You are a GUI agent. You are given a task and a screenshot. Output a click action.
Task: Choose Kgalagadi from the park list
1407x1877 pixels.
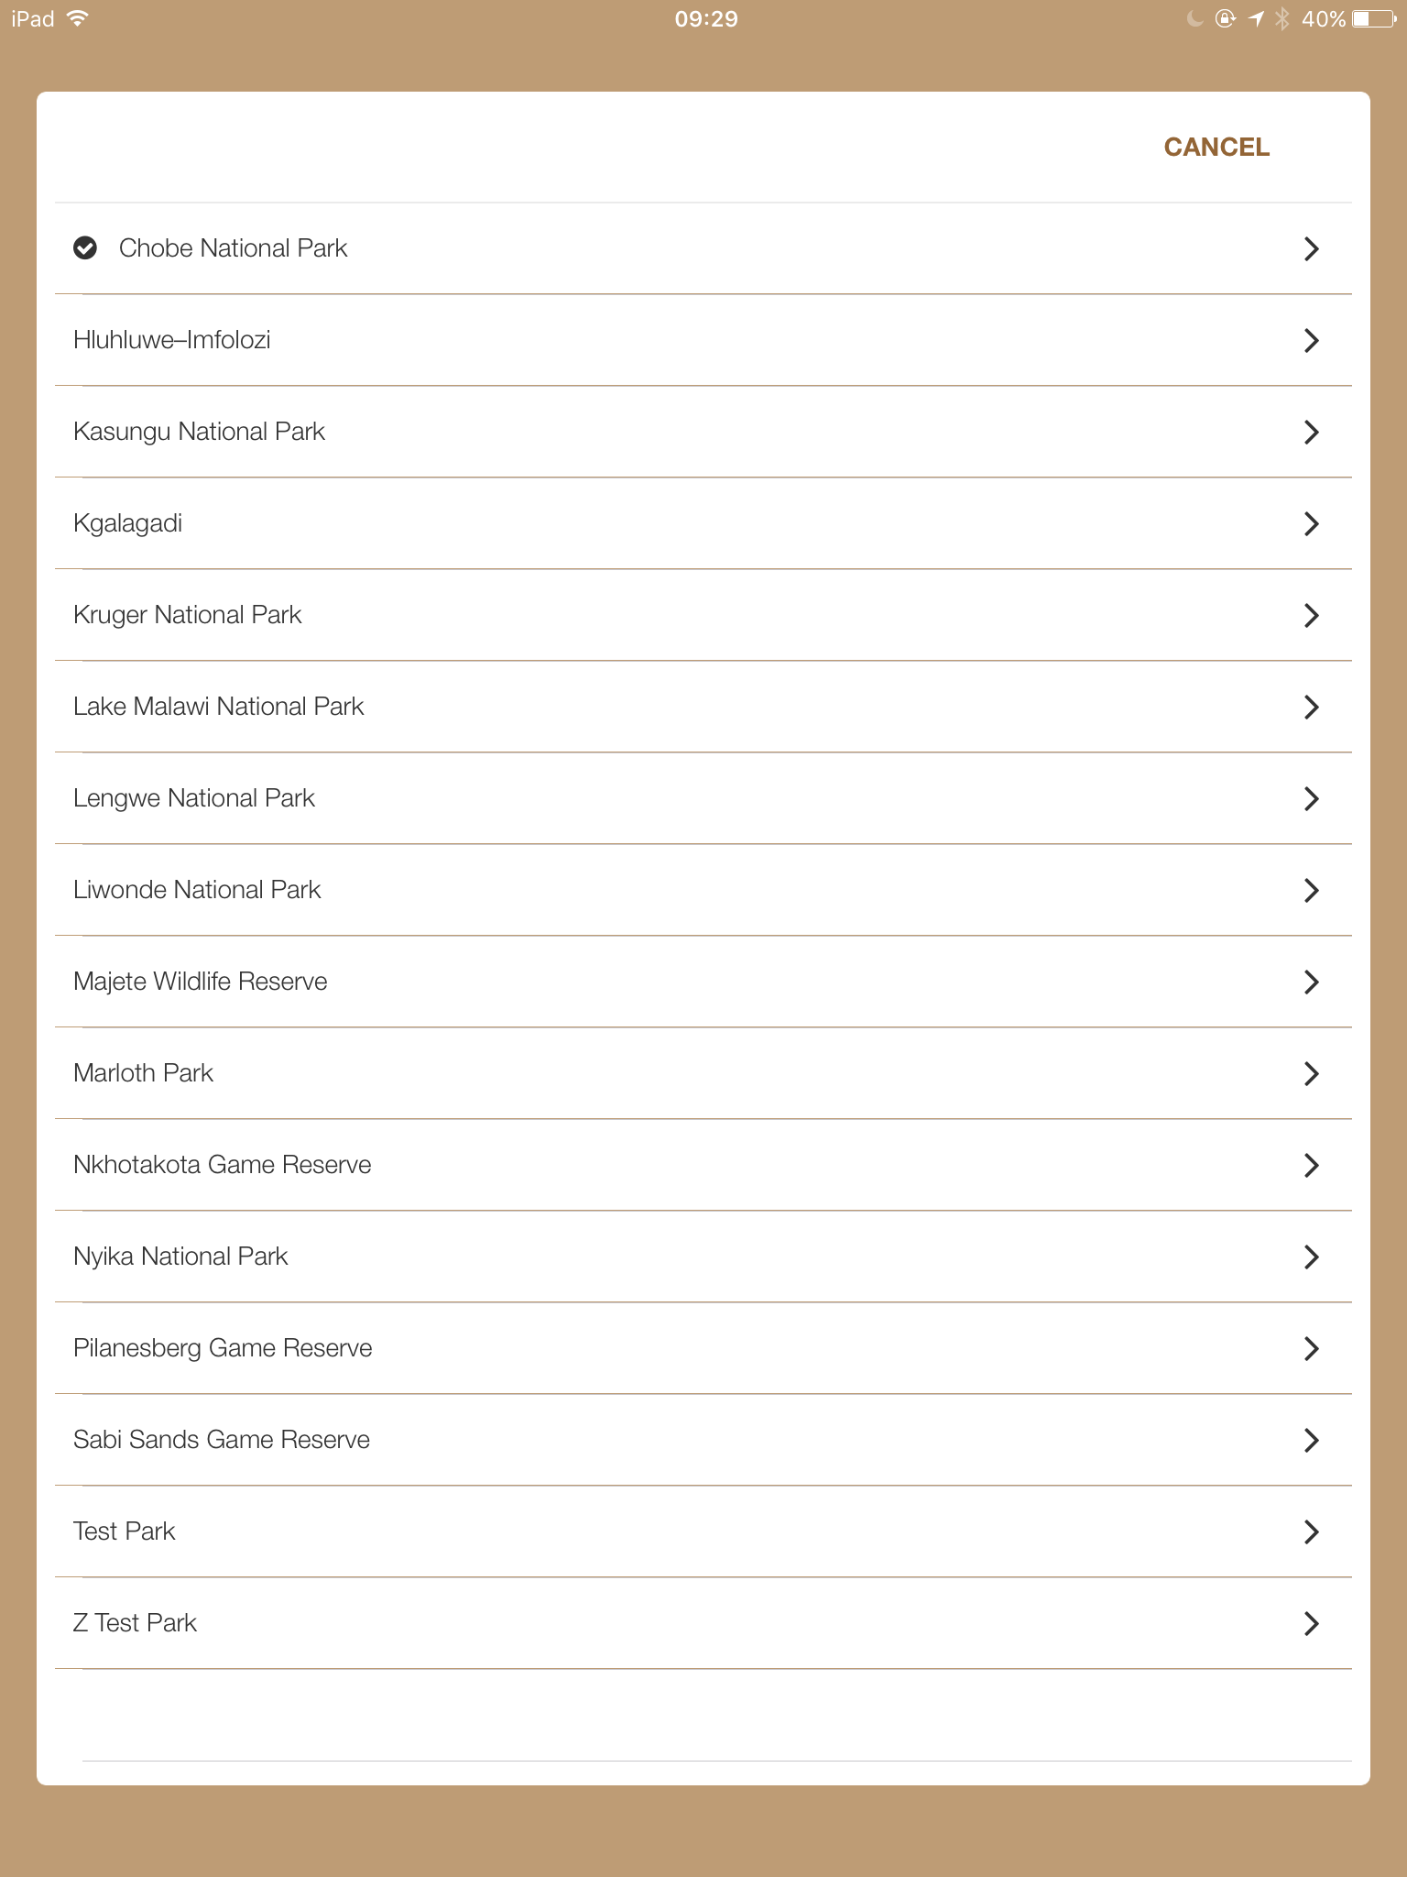[127, 523]
